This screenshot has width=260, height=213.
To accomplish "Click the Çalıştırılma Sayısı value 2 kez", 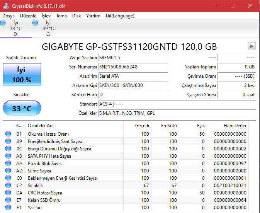I will [x=236, y=85].
